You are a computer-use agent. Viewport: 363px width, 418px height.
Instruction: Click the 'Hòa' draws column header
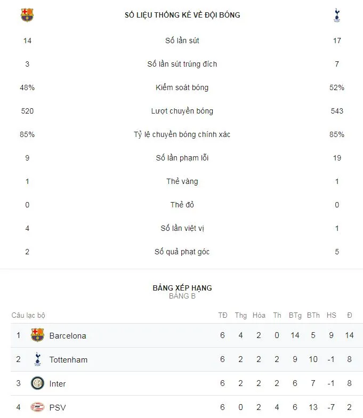click(259, 316)
